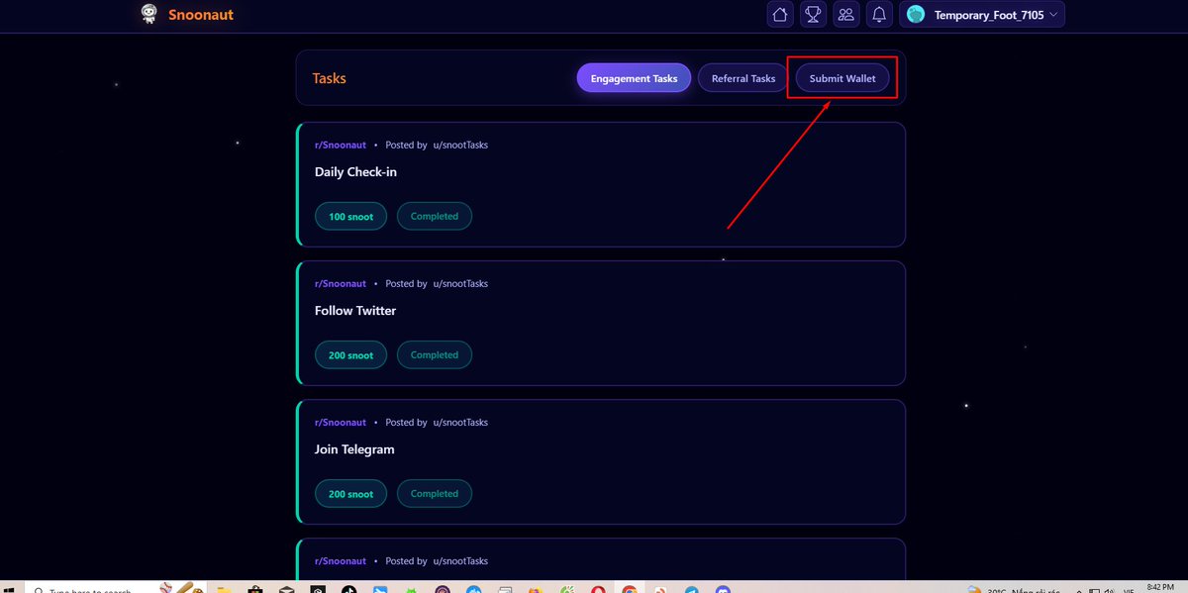Click the Snoonaut astronaut logo icon
Viewport: 1188px width, 593px height.
click(x=148, y=14)
